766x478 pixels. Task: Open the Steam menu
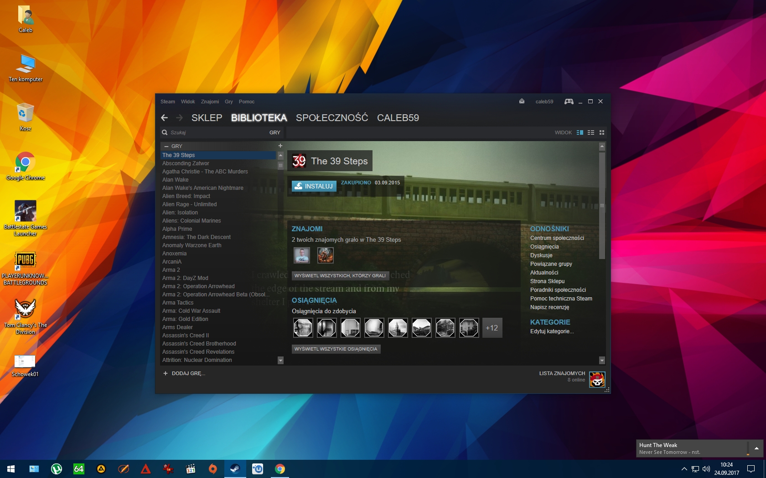coord(168,102)
